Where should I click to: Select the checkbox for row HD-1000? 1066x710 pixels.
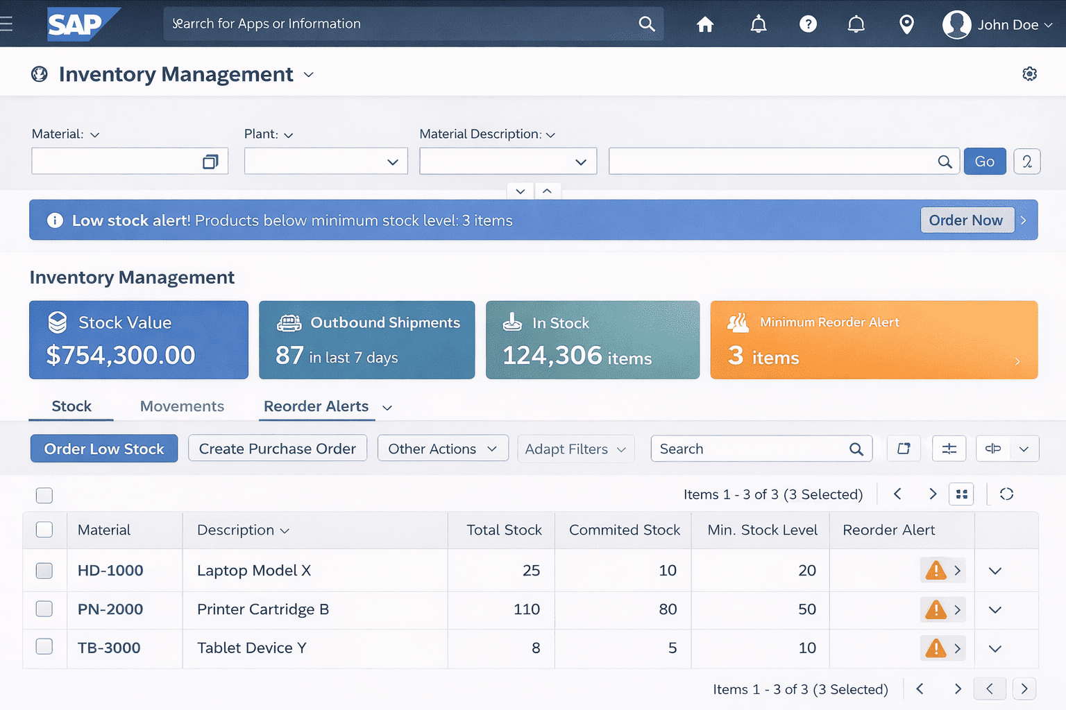(x=44, y=571)
